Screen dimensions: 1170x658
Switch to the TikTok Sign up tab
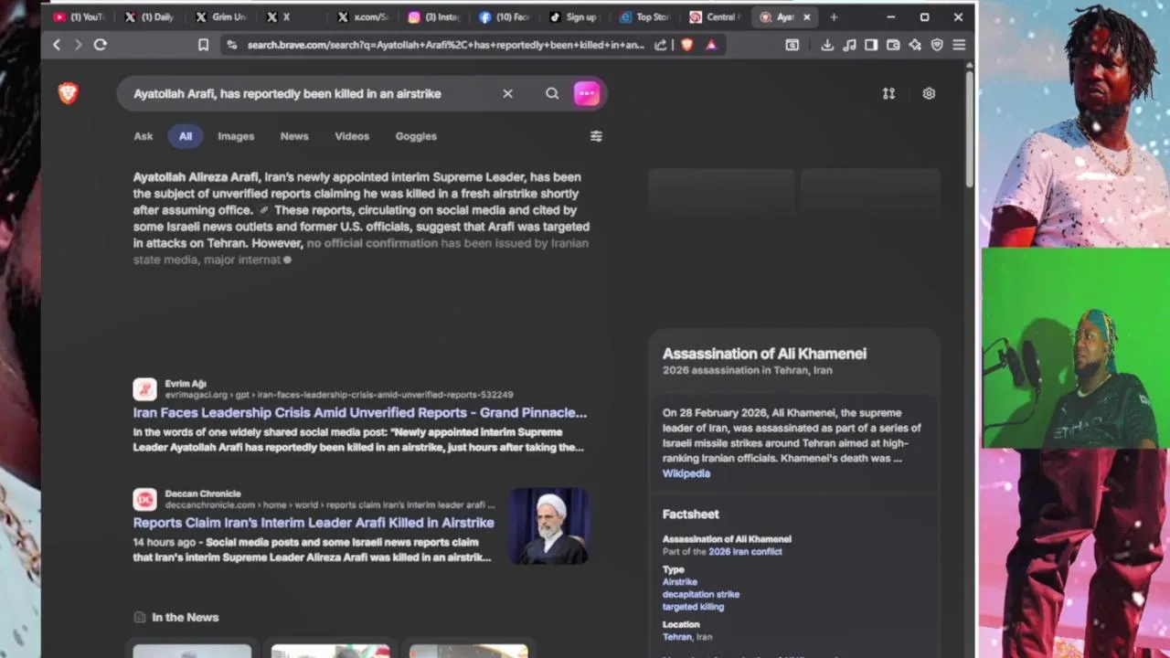point(574,16)
